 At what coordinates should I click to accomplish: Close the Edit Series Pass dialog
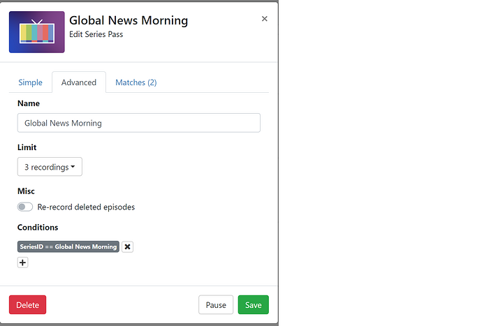[264, 19]
